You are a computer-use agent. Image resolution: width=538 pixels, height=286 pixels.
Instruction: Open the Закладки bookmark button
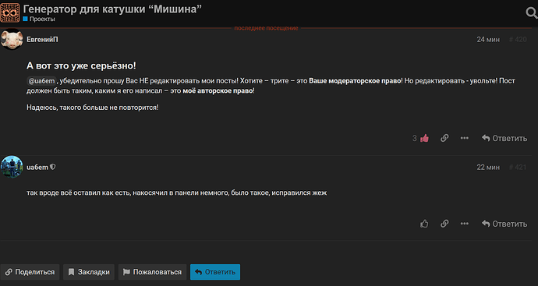pyautogui.click(x=89, y=272)
